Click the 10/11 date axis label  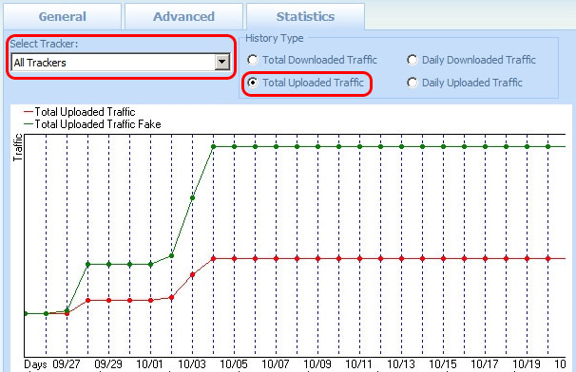click(359, 364)
